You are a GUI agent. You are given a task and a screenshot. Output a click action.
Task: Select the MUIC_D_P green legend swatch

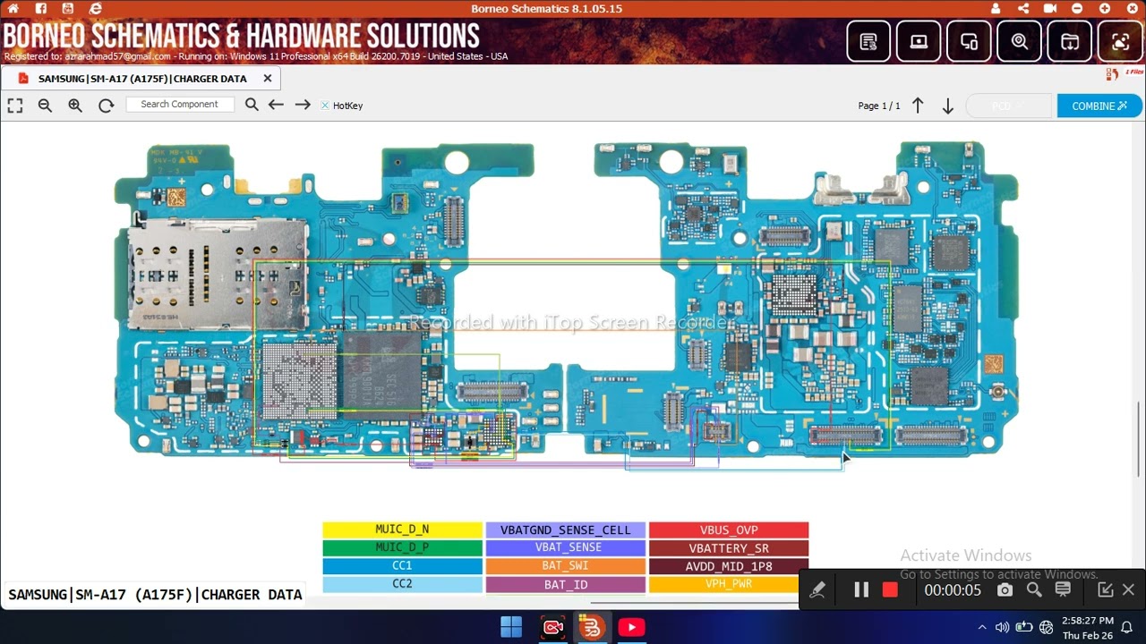402,547
